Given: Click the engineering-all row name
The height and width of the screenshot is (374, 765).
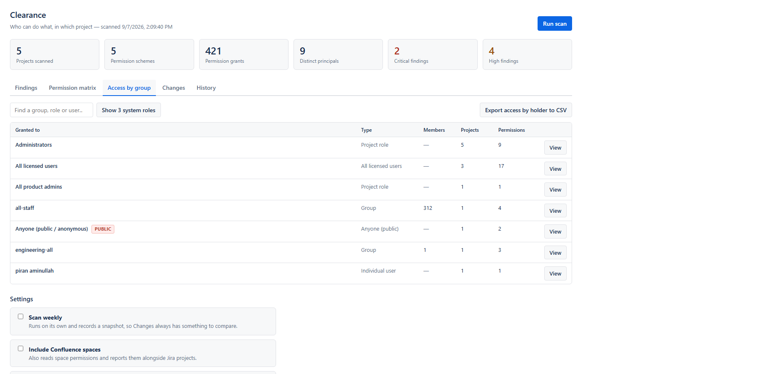Looking at the screenshot, I should coord(34,250).
